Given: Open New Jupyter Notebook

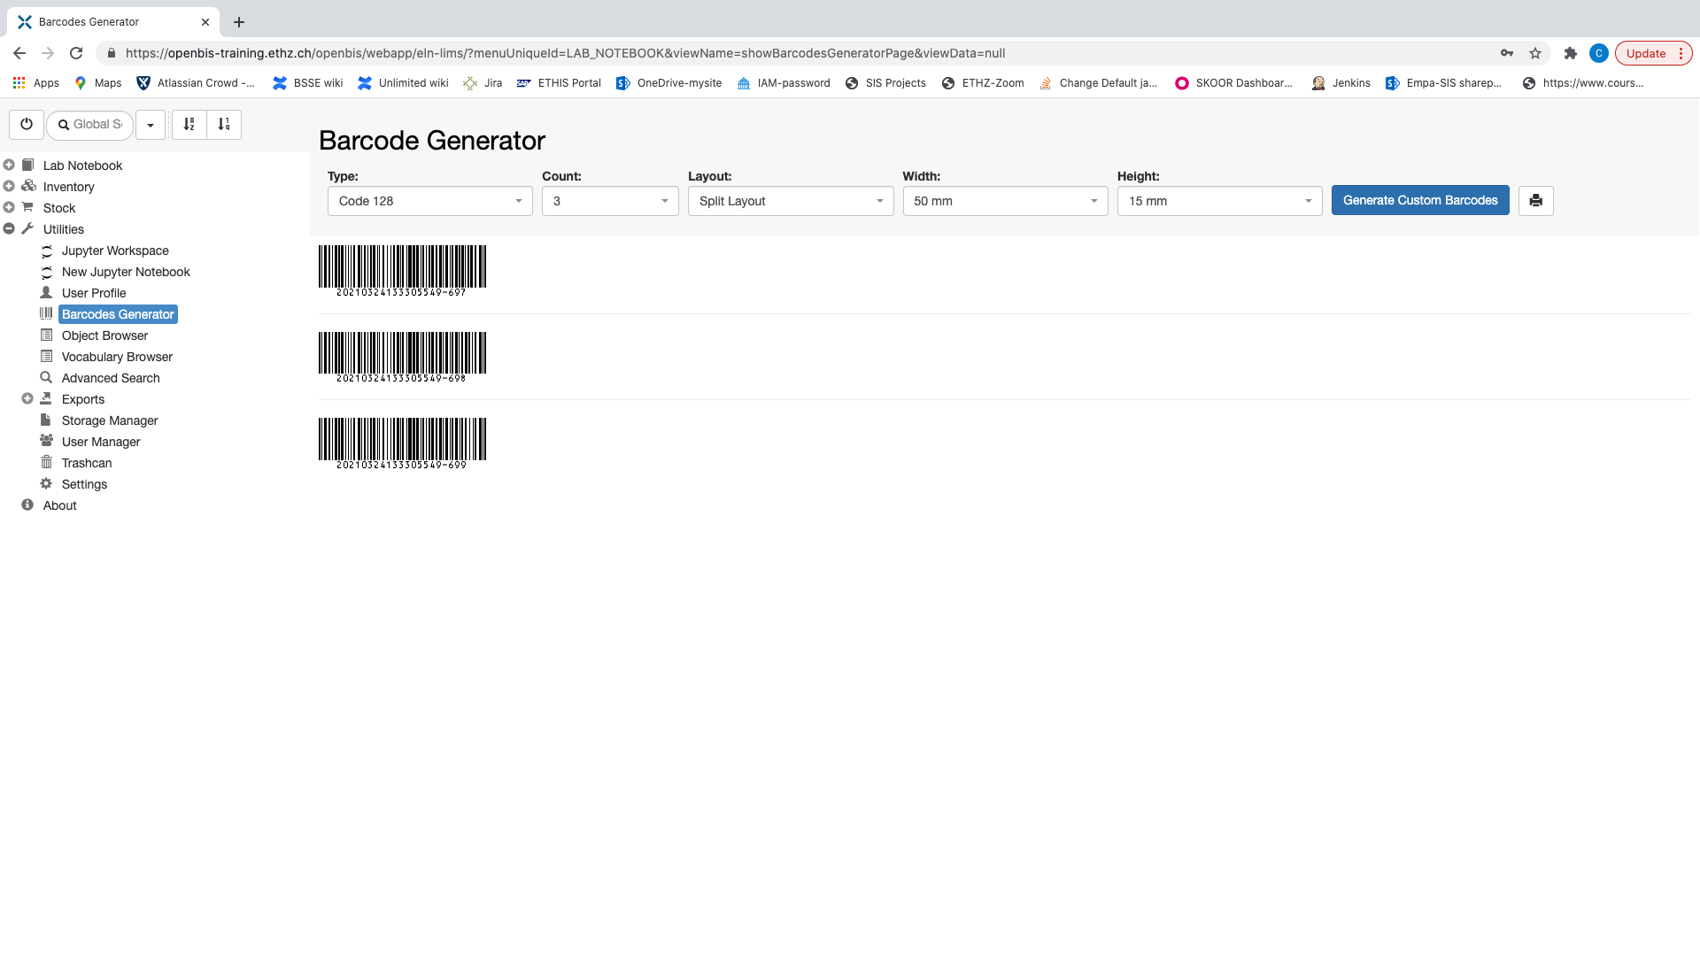Looking at the screenshot, I should point(126,272).
